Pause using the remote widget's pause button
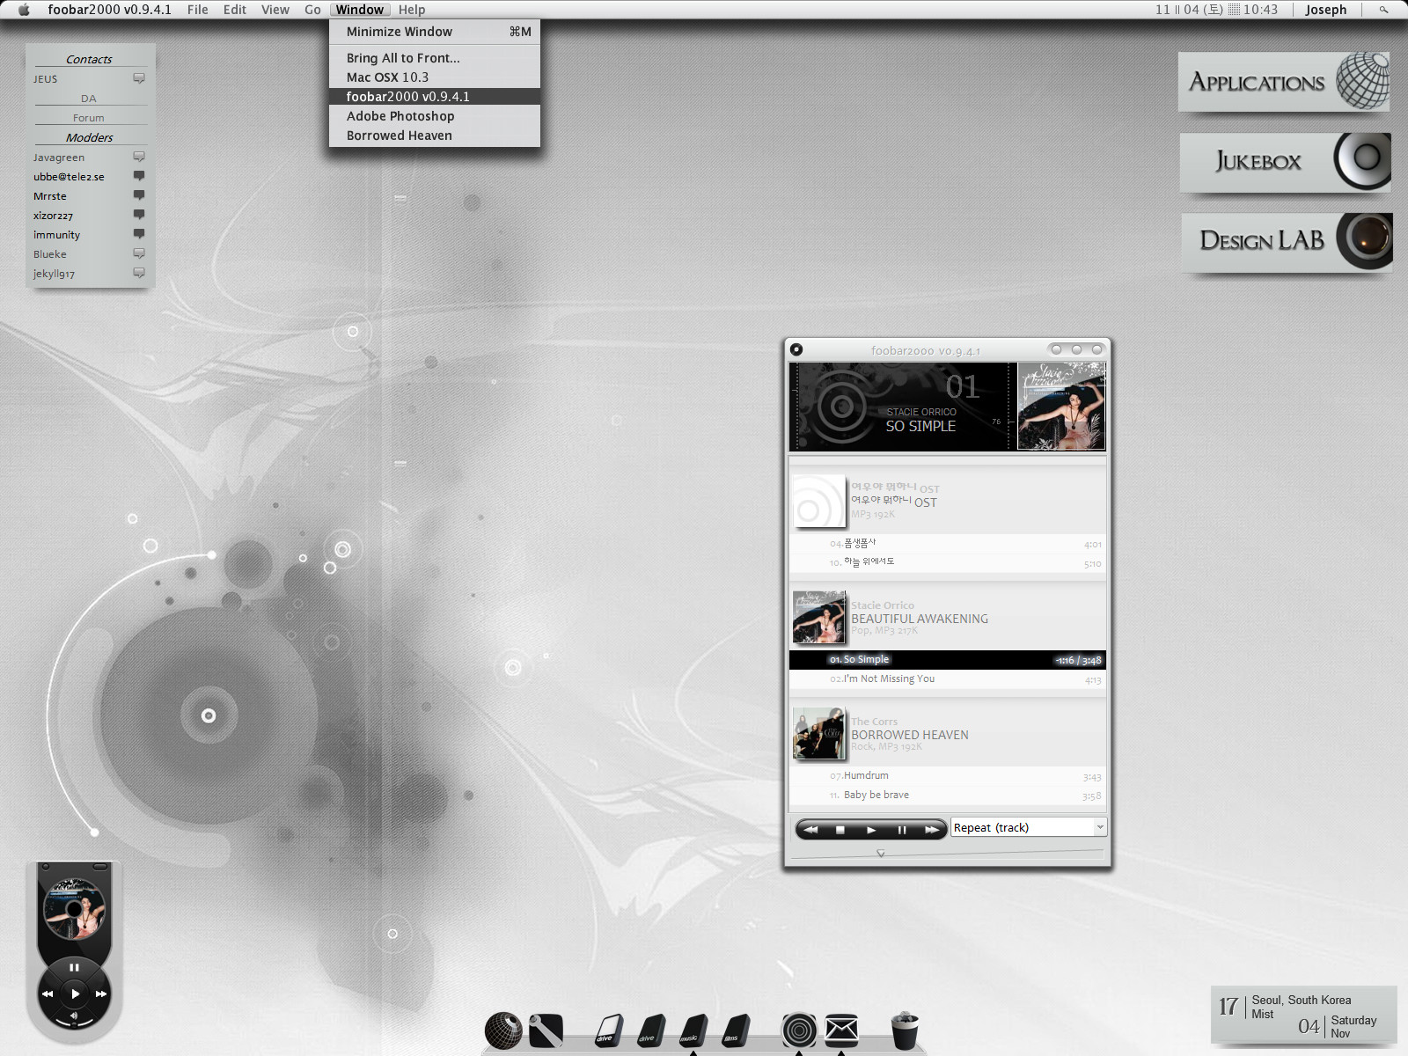 coord(74,967)
